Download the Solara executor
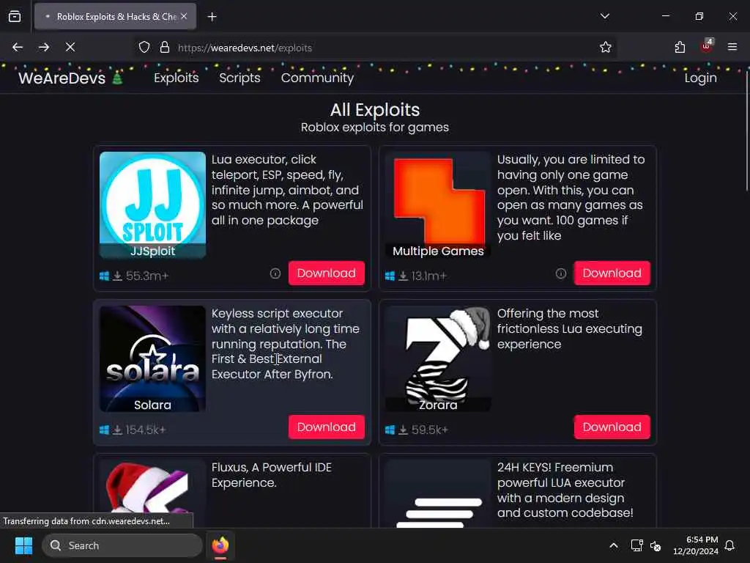Viewport: 750px width, 563px height. coord(326,427)
